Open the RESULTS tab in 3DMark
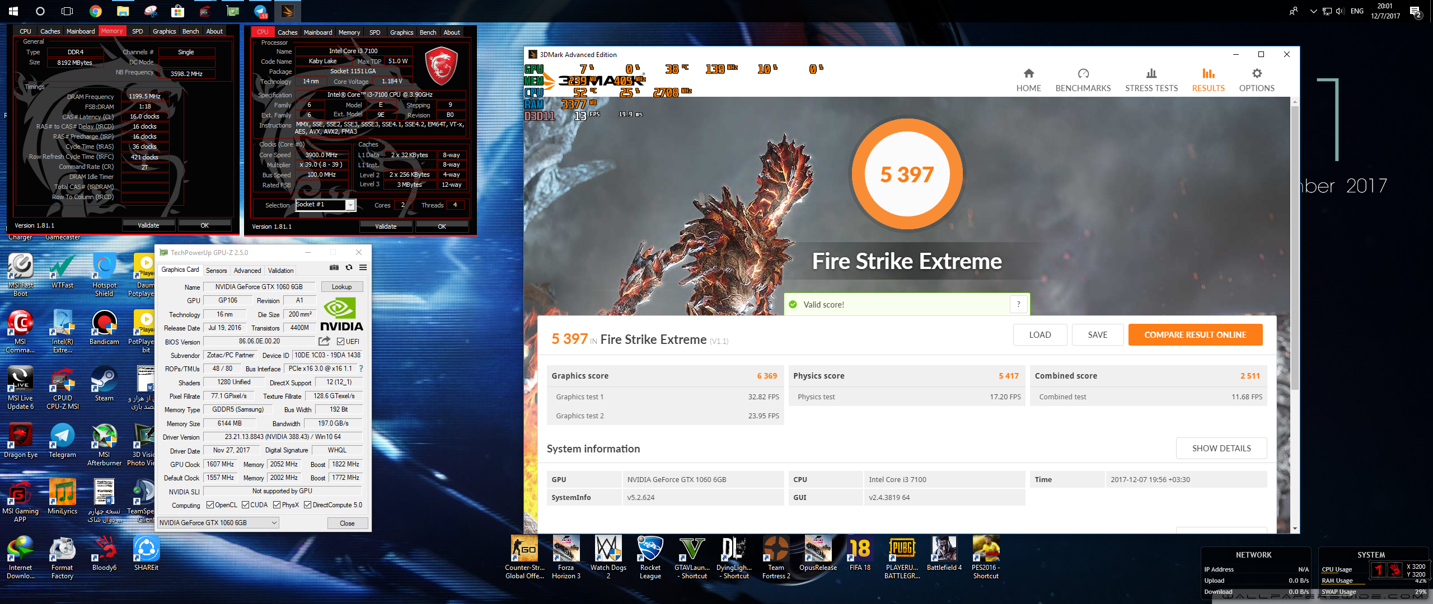Screen dimensions: 1433x604 tap(1208, 81)
